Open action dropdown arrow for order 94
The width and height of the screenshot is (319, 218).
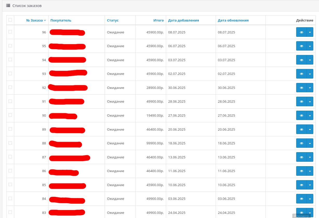[x=310, y=60]
